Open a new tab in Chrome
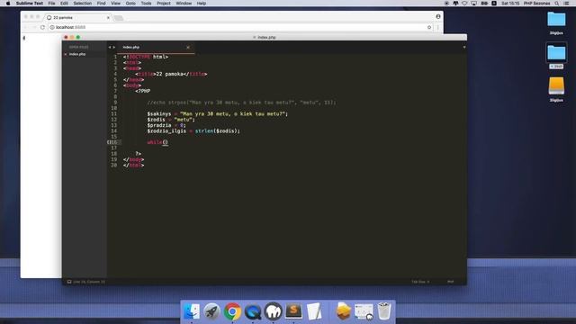Screen dimensions: 576x324 pos(118,18)
